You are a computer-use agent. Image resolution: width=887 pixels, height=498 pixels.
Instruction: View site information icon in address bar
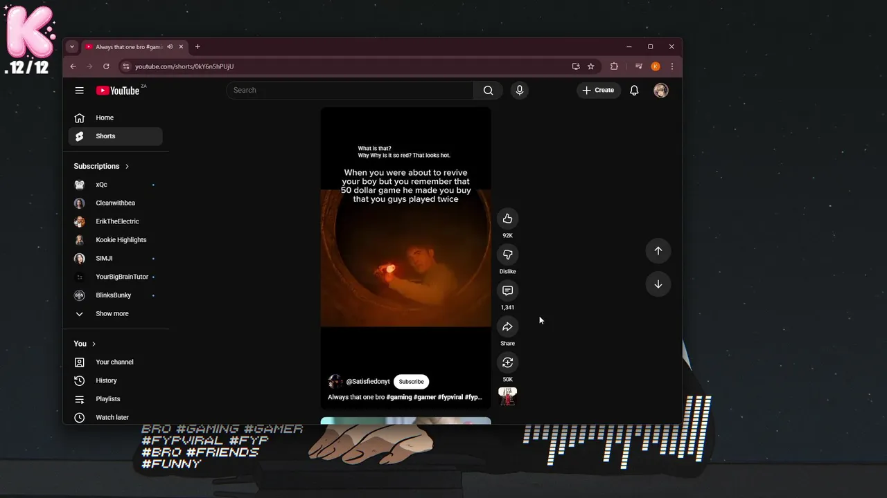(125, 66)
